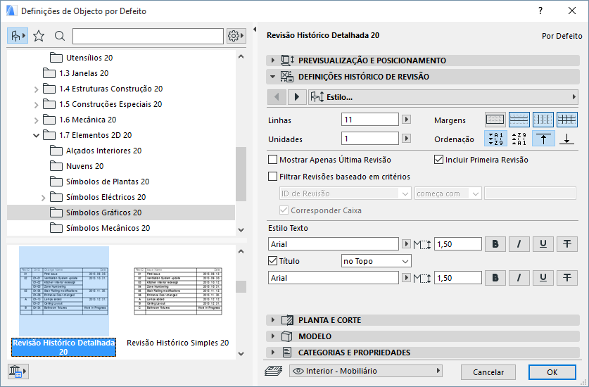The width and height of the screenshot is (589, 387).
Task: Toggle italic for Título text style
Action: click(519, 278)
